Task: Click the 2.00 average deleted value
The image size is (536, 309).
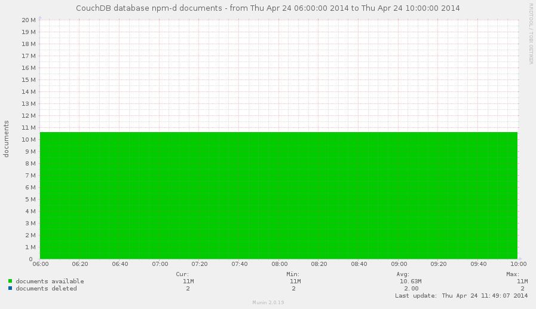Action: [411, 289]
